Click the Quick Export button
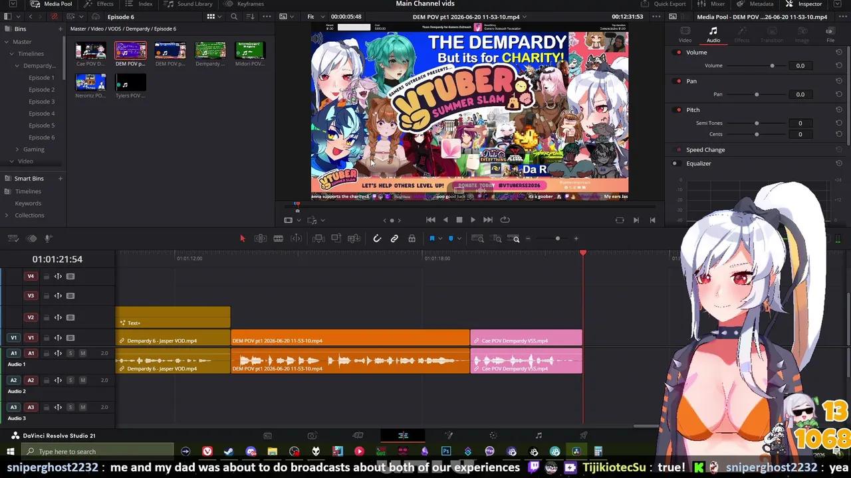The width and height of the screenshot is (851, 478). coord(664,4)
